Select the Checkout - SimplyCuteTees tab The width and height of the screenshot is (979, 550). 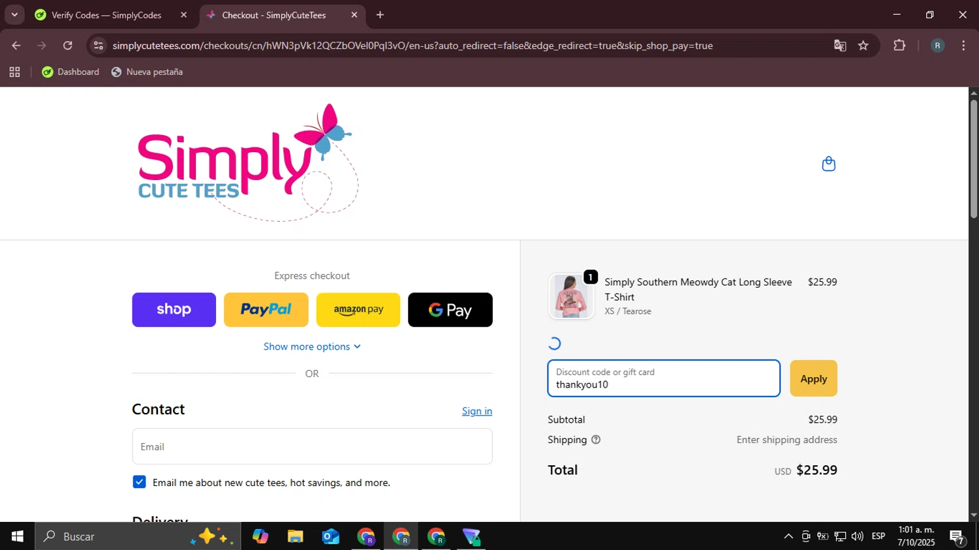click(281, 15)
